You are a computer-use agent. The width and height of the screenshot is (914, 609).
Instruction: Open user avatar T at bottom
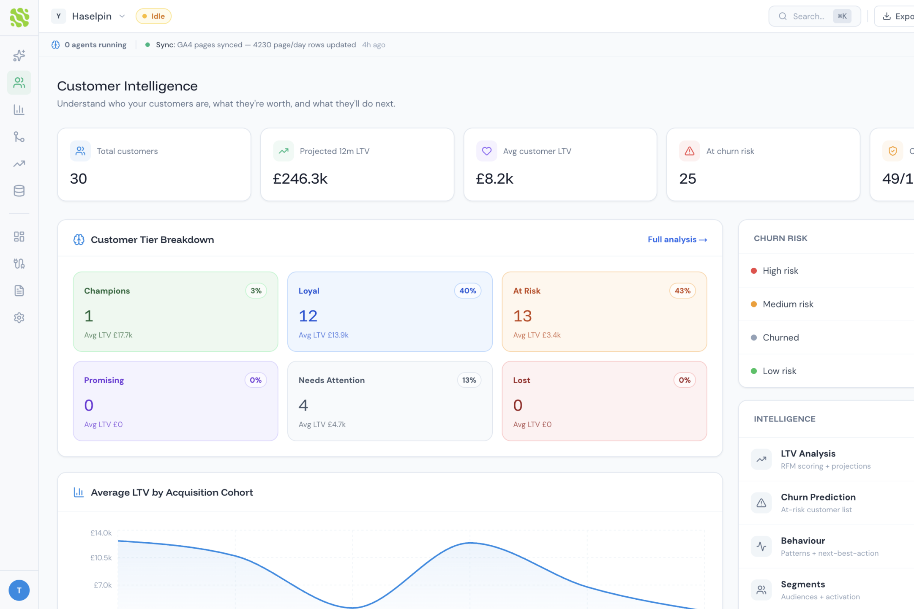[x=19, y=590]
